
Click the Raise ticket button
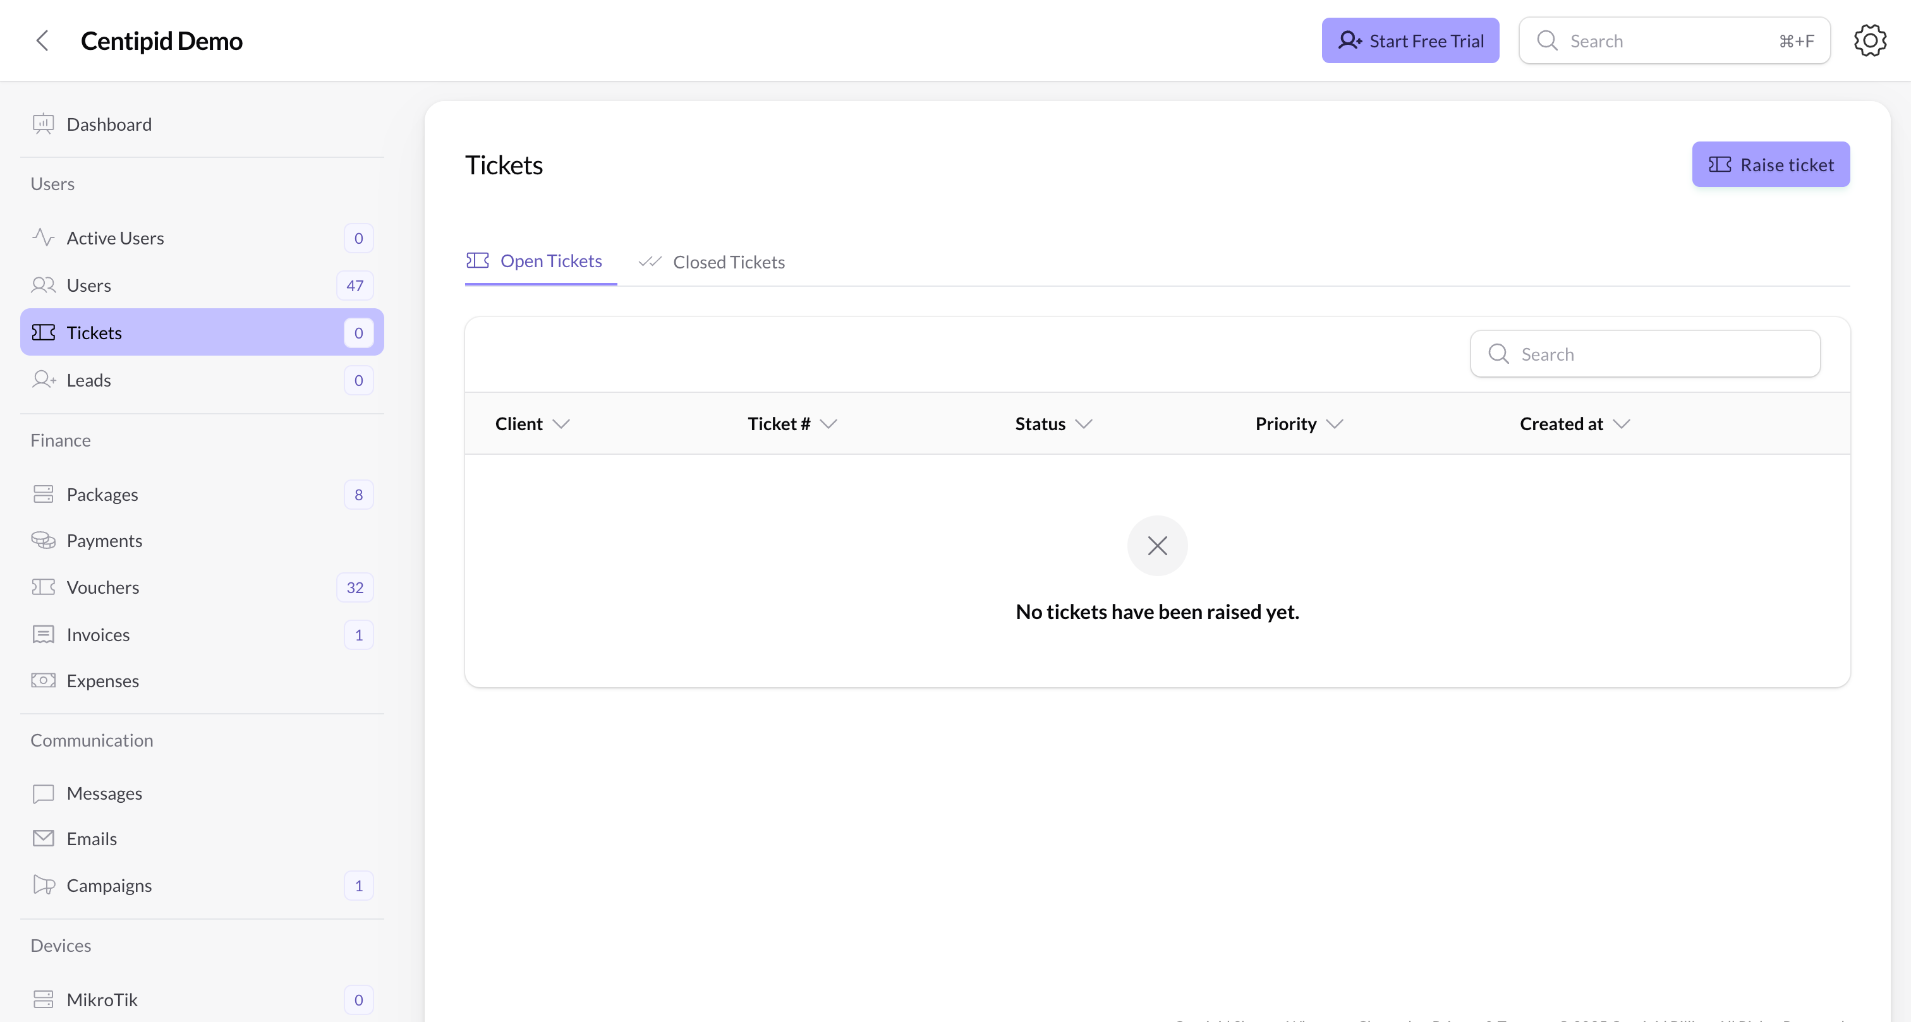point(1771,164)
